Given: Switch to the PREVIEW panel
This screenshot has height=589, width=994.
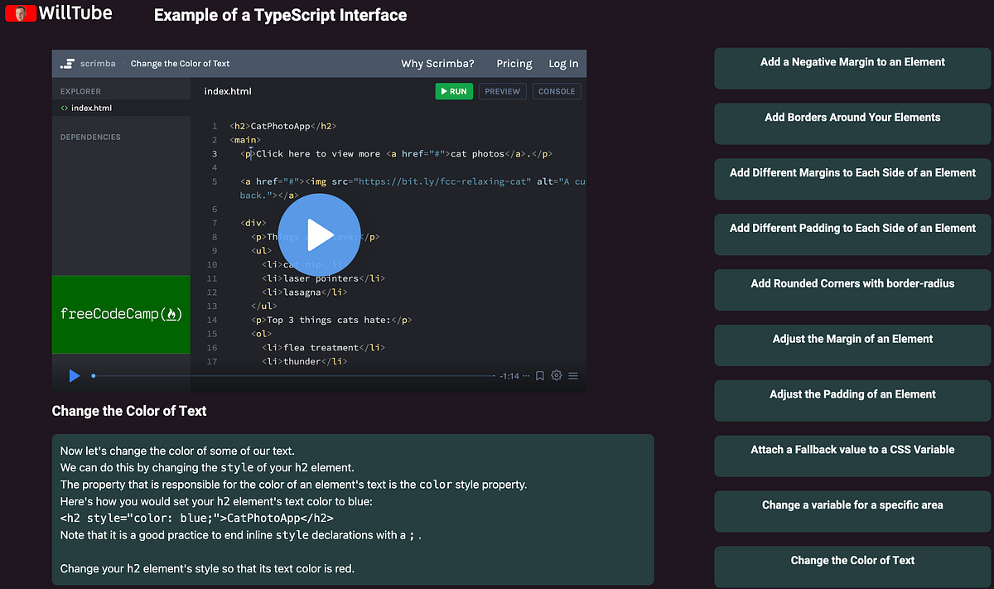Looking at the screenshot, I should pyautogui.click(x=503, y=91).
